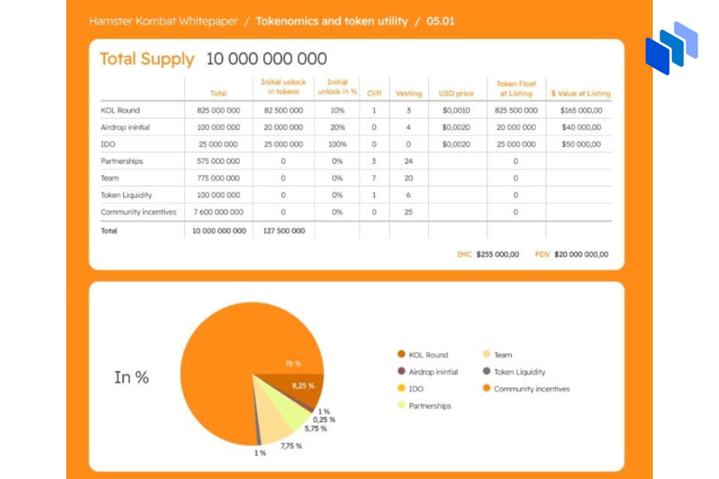Click "Tokenomics and token utility" in the header

[332, 21]
